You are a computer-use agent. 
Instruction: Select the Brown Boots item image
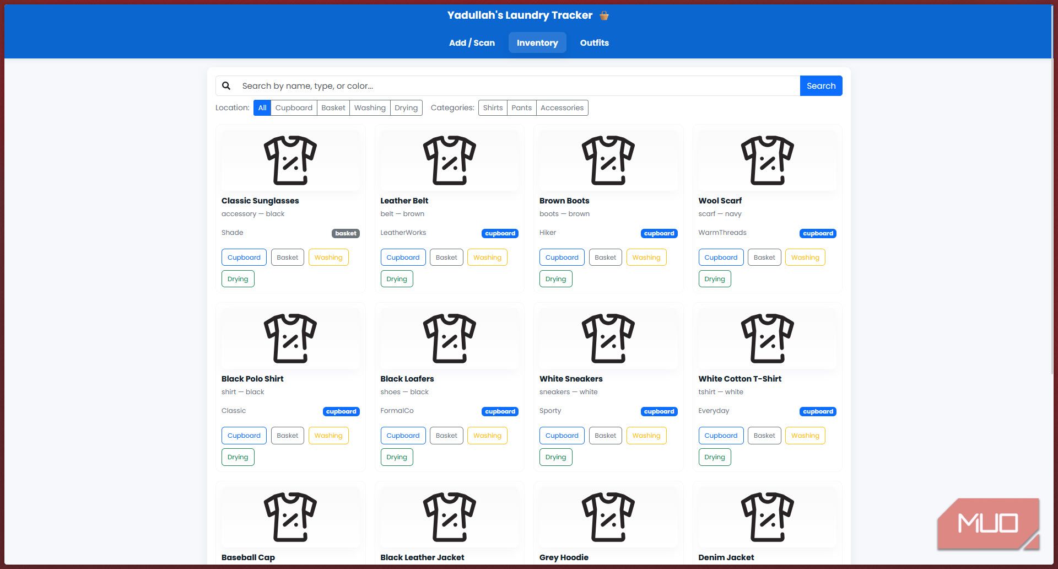608,160
